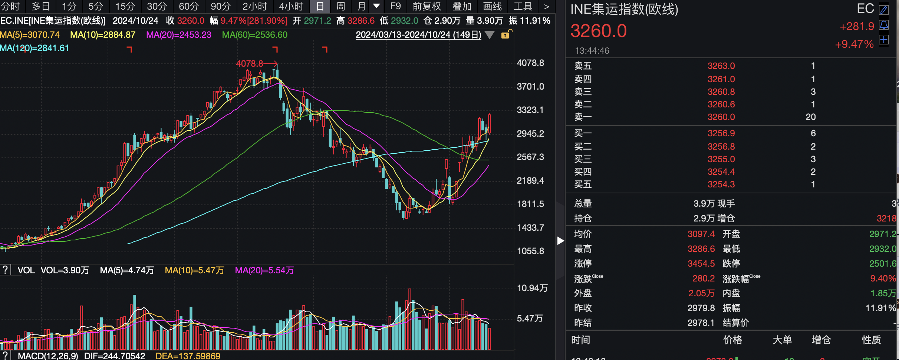The height and width of the screenshot is (360, 899).
Task: Click the pencil edit icon beside EC
Action: click(884, 10)
